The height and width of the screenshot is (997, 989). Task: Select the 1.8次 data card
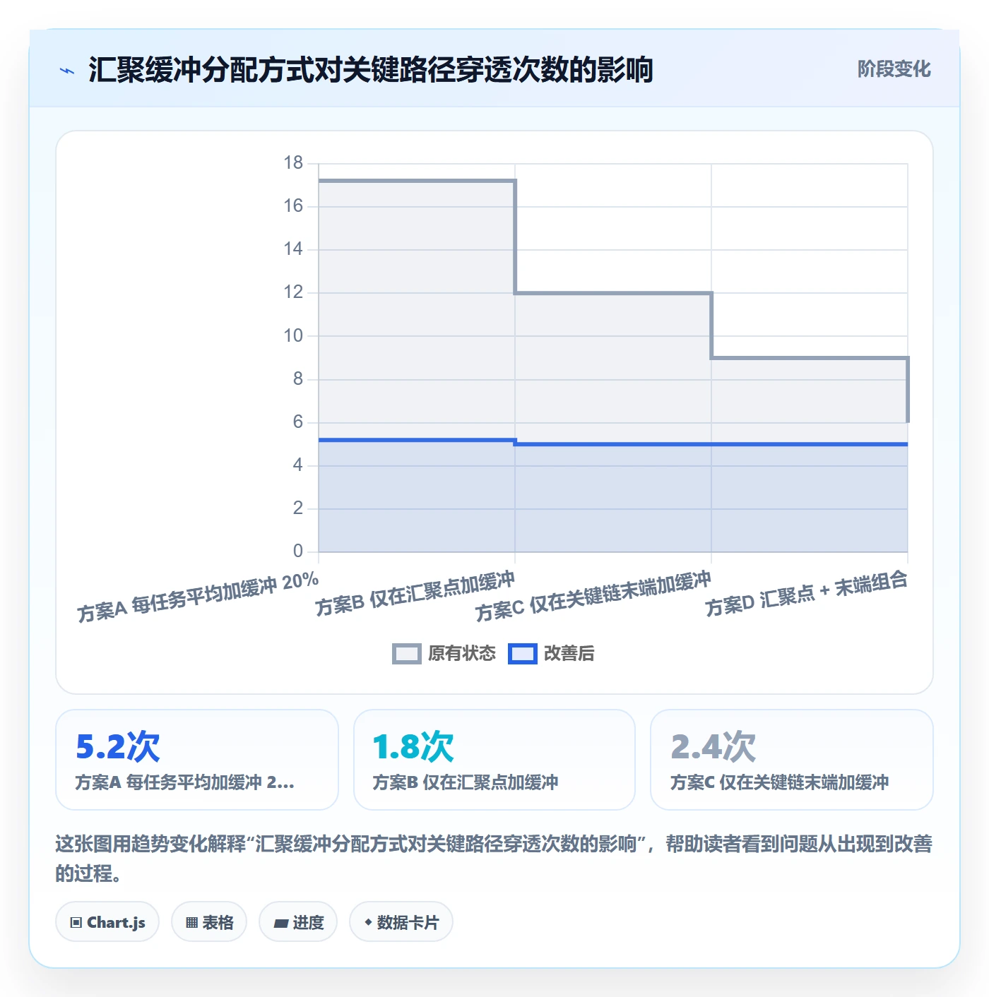(494, 760)
